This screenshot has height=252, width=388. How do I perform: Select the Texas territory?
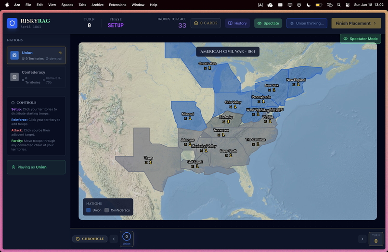(x=148, y=160)
